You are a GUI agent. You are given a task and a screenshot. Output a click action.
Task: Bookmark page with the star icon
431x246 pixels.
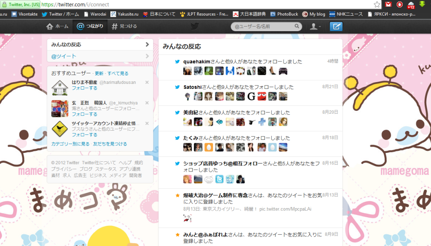click(377, 4)
